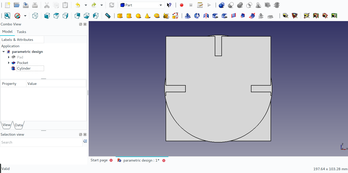This screenshot has height=173, width=348.
Task: Open the Chamfer tool
Action: click(x=224, y=15)
